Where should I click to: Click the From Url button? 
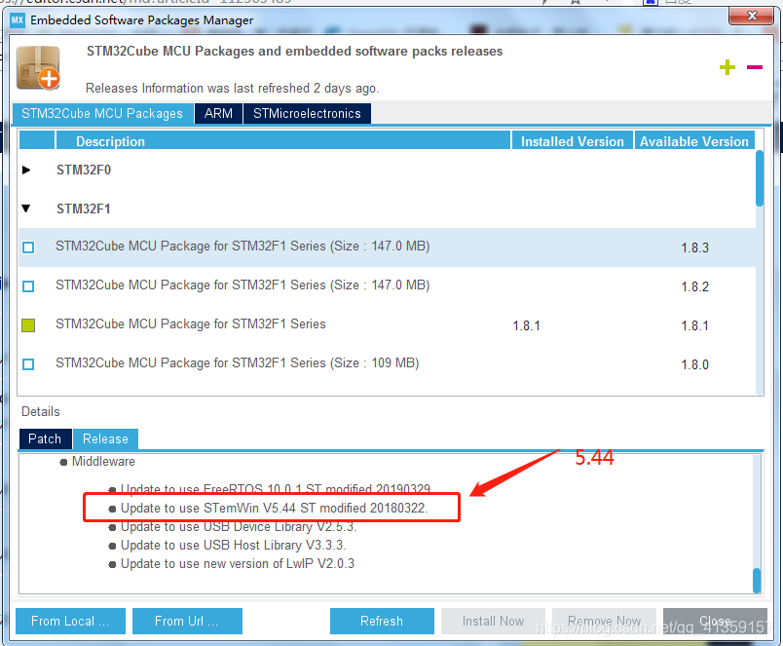(x=187, y=621)
